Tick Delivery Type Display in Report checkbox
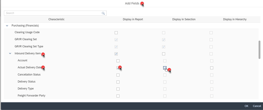 118,89
